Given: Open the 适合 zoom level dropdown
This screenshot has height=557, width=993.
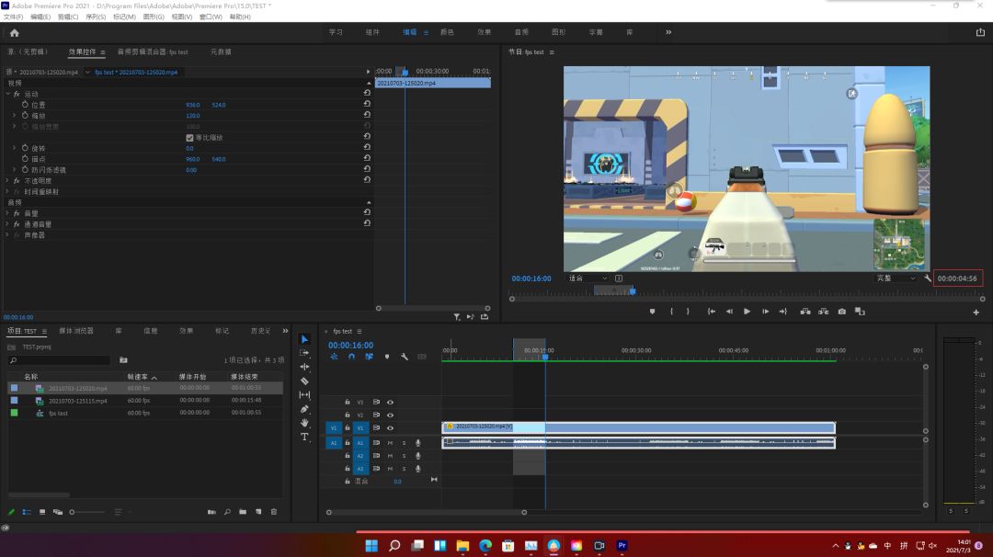Looking at the screenshot, I should point(588,278).
